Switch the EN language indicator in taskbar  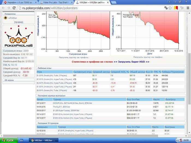tap(21, 140)
